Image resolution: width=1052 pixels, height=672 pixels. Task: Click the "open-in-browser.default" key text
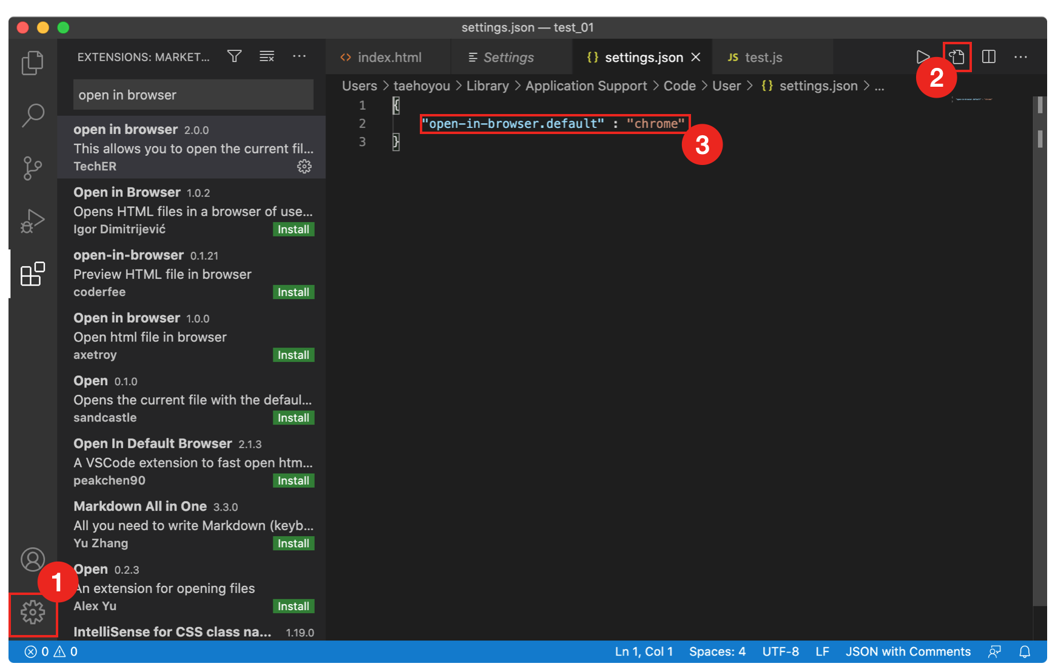point(513,124)
